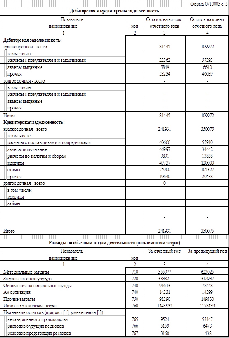
Task: Click code cell 710 for Материальные затраты
Action: pyautogui.click(x=135, y=272)
